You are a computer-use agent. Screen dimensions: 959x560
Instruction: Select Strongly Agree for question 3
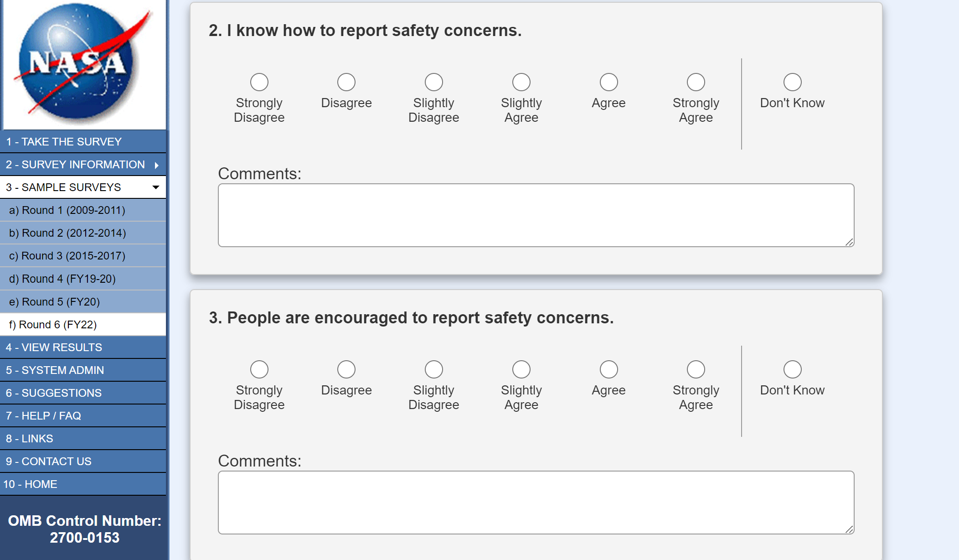click(696, 370)
